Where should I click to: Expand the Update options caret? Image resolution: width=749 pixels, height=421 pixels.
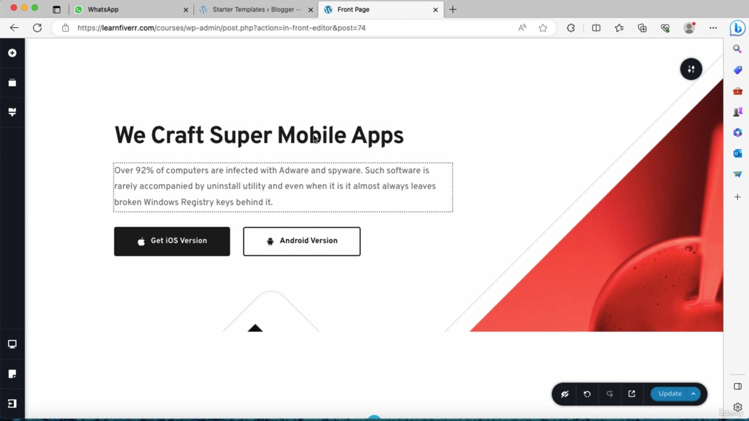[x=693, y=394]
